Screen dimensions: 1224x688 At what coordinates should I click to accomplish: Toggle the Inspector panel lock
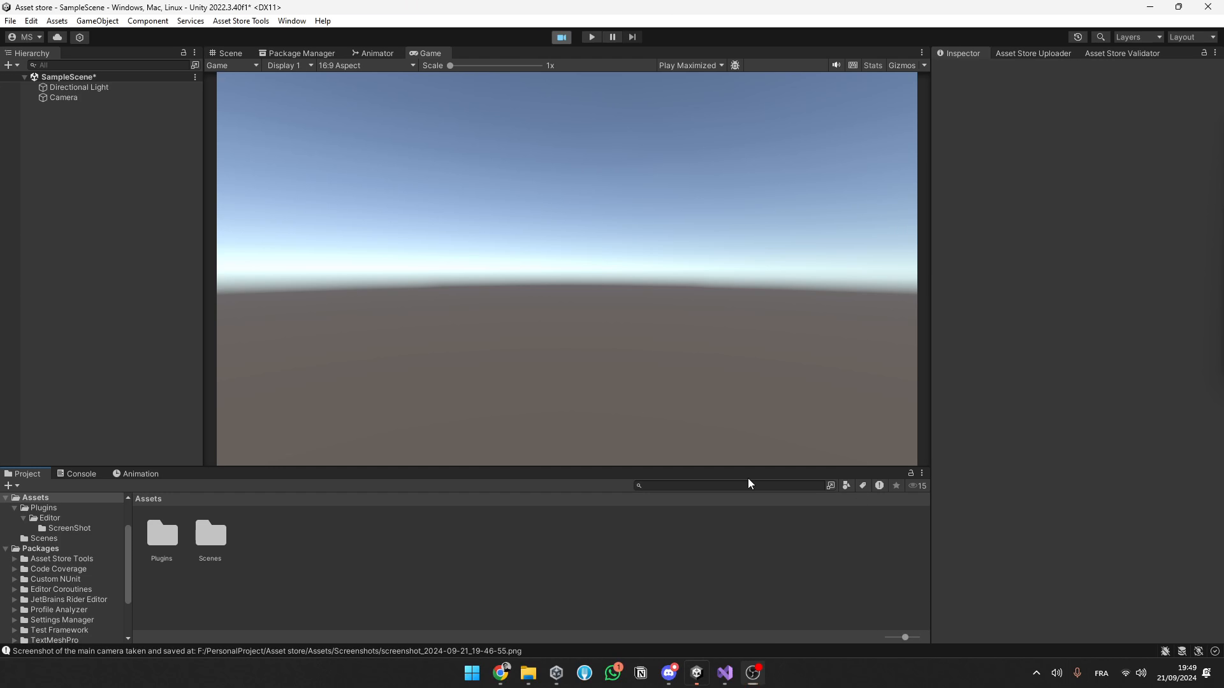(1204, 53)
